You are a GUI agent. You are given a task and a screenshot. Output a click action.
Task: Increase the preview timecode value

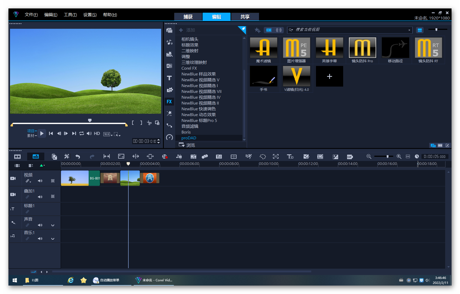[159, 140]
